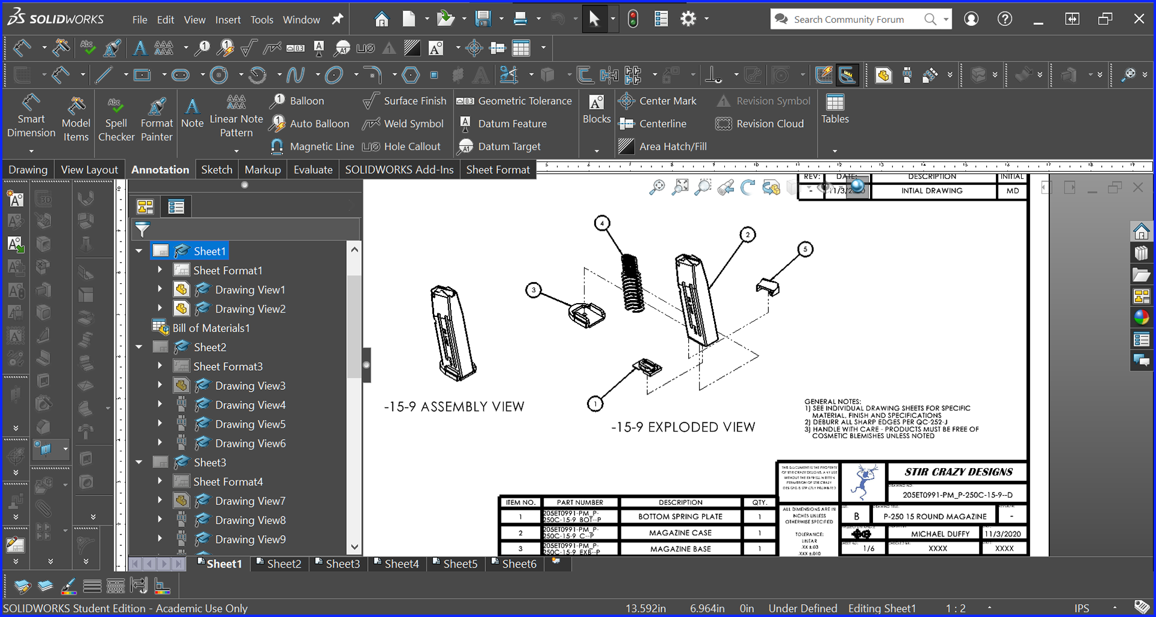Insert a Datum Feature
Screen dimensions: 1156x617
[503, 124]
